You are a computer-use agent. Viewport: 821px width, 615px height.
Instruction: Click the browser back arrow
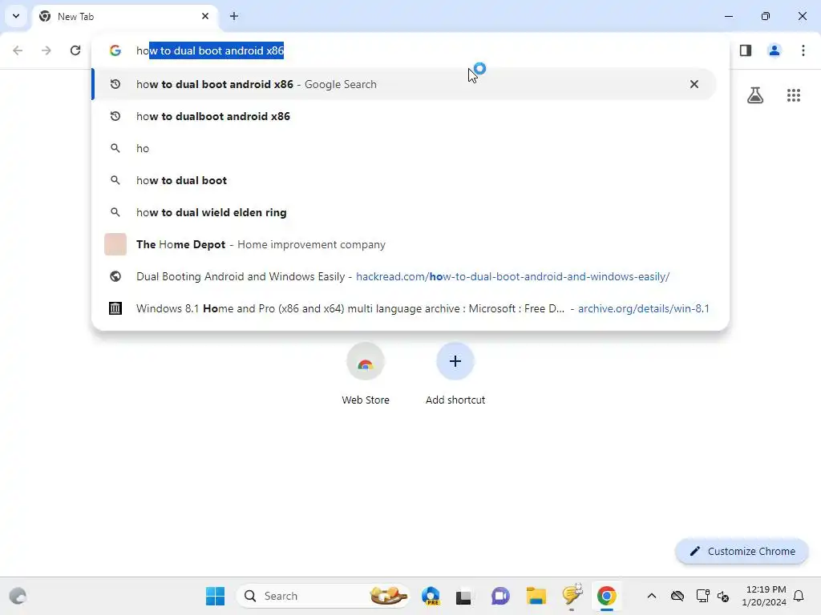(18, 50)
